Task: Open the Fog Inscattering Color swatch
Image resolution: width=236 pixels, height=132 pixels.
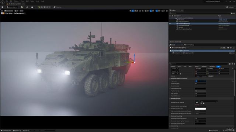Action: point(200,89)
